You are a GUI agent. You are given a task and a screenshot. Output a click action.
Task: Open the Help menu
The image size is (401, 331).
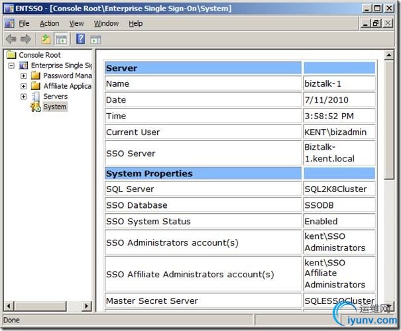[x=135, y=23]
